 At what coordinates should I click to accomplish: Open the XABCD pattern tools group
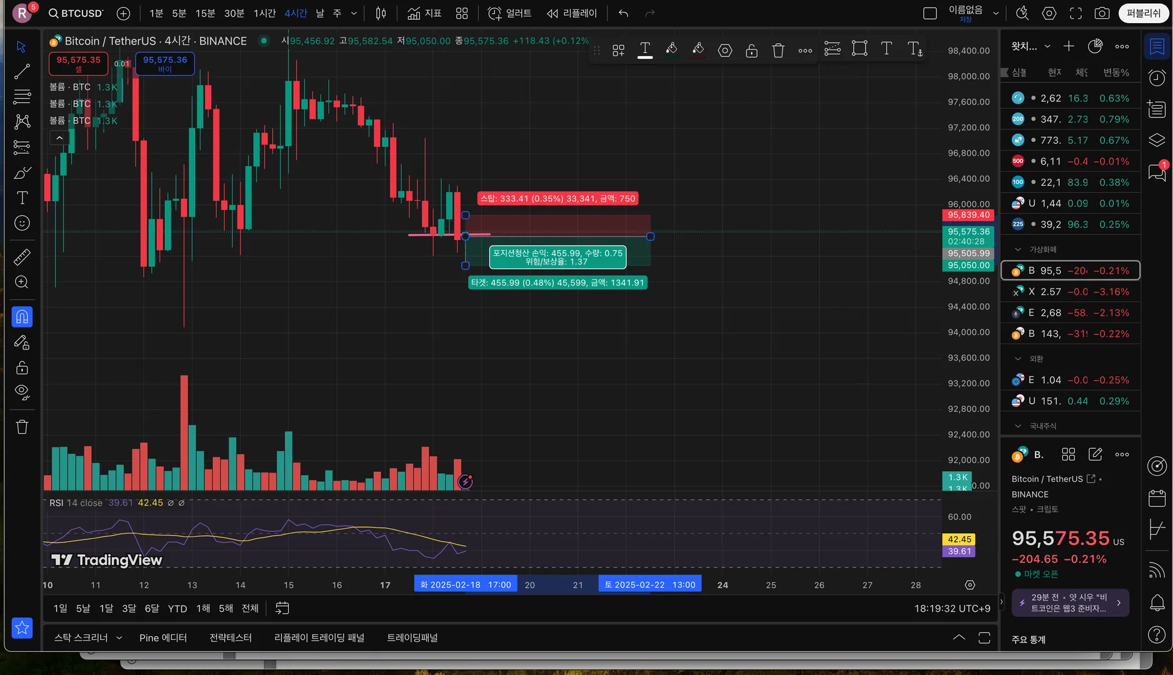[x=22, y=121]
